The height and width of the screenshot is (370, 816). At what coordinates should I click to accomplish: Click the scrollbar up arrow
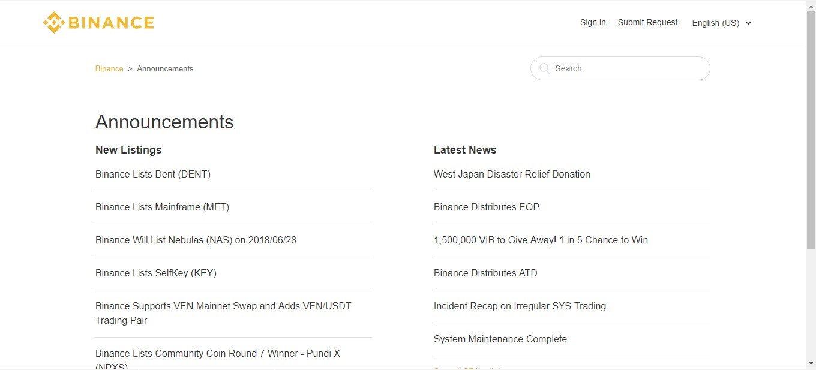[x=811, y=5]
